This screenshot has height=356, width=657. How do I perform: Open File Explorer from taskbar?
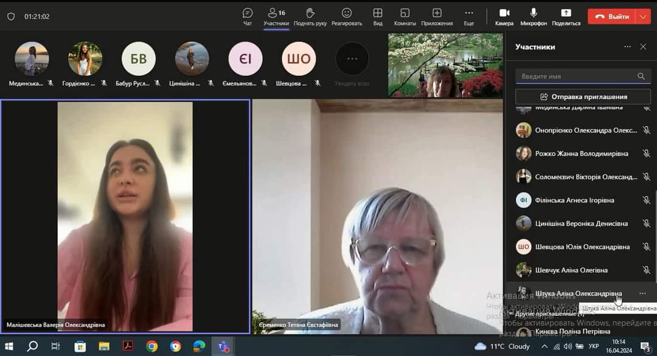pyautogui.click(x=103, y=346)
